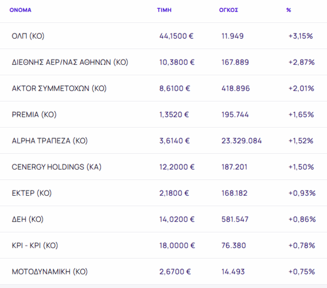Image resolution: width=327 pixels, height=288 pixels.
Task: Sort by the ΟΓΚΟΣ column header
Action: pyautogui.click(x=228, y=10)
